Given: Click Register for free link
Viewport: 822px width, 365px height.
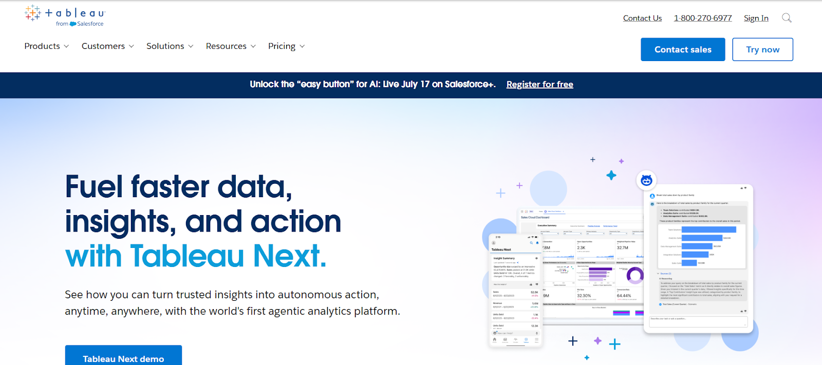Looking at the screenshot, I should (x=540, y=84).
